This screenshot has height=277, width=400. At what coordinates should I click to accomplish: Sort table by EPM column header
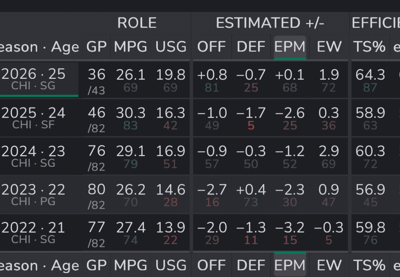click(290, 47)
